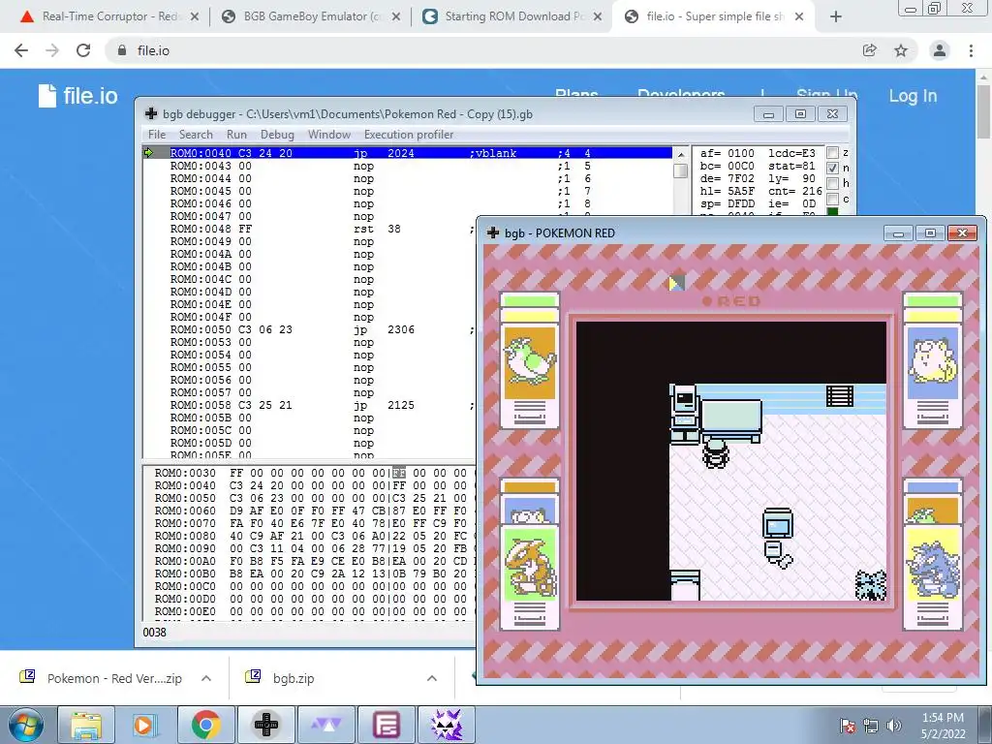Click the disassembly scrollbar thumb
992x744 pixels.
[681, 170]
